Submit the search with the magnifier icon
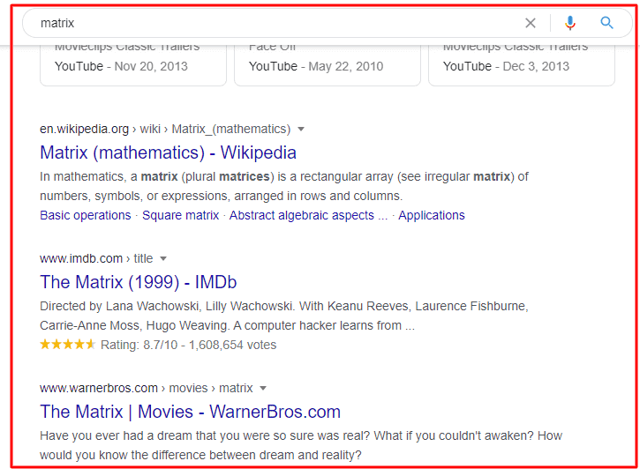 pyautogui.click(x=606, y=23)
